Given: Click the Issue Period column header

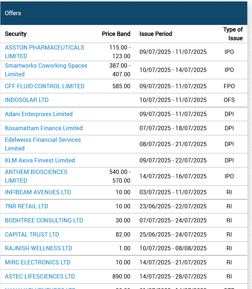Looking at the screenshot, I should (156, 34).
